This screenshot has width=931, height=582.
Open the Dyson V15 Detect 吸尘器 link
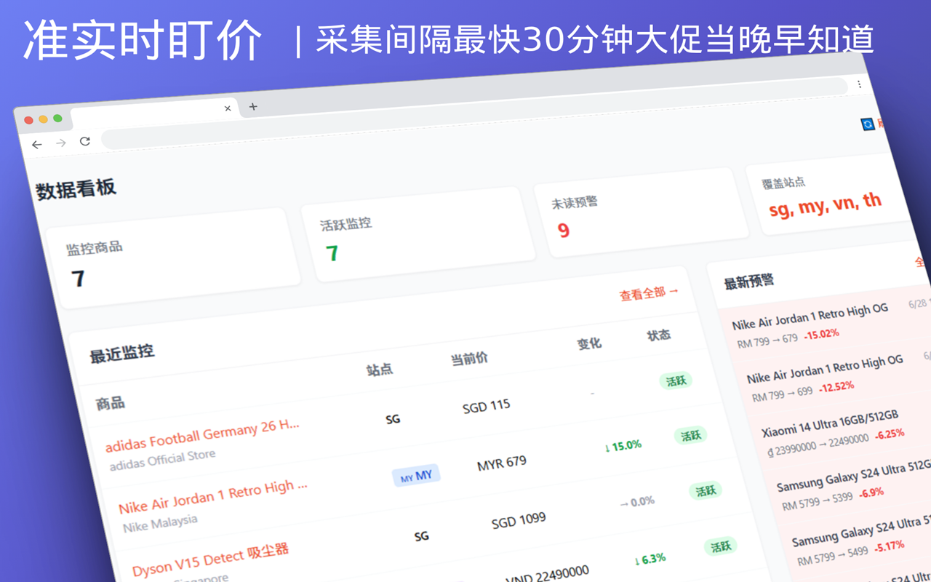pos(211,559)
